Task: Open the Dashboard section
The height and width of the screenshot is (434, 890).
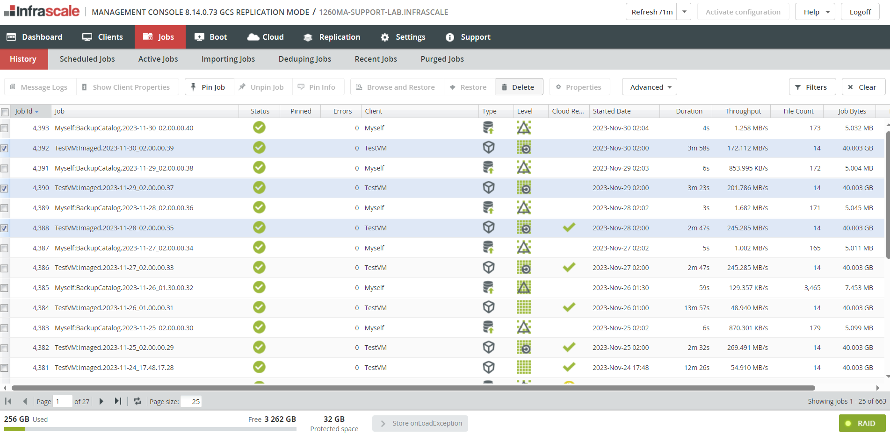Action: (35, 37)
